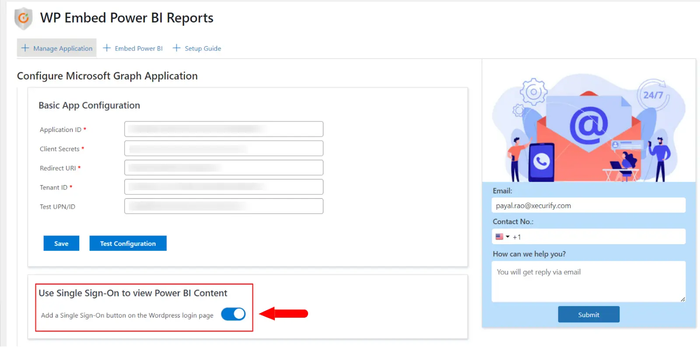
Task: Click the Add a Single Sign-On button description
Action: point(127,315)
